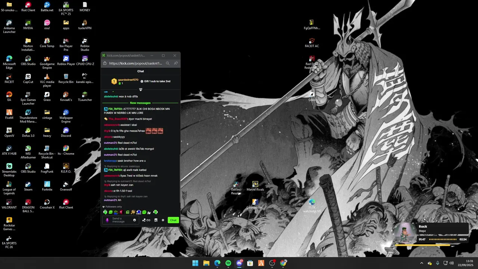Open Spotify from the taskbar
This screenshot has width=478, height=269.
point(228,263)
